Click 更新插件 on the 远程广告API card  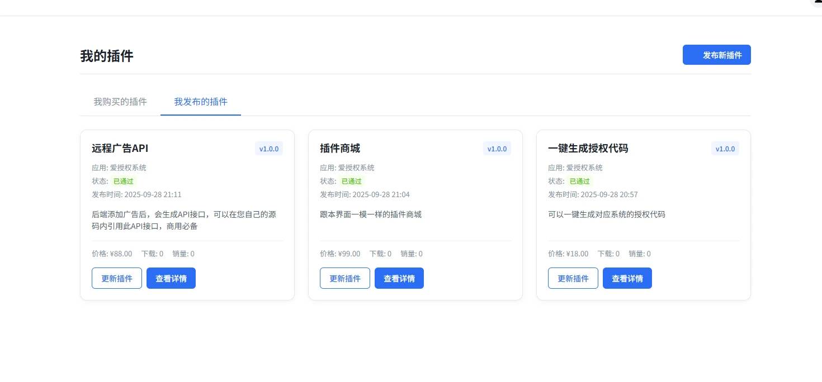(x=116, y=278)
